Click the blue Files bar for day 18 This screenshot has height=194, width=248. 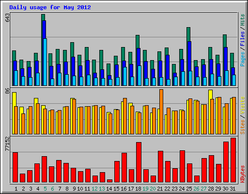[x=139, y=57]
